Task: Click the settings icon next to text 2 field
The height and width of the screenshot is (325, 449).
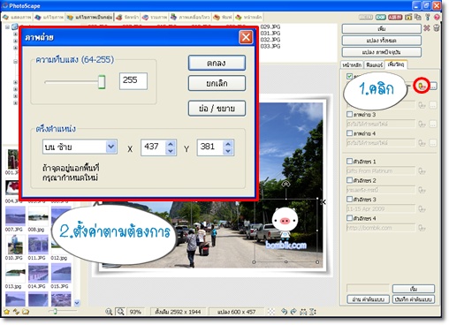Action: [422, 190]
